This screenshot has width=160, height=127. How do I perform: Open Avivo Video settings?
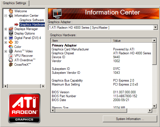point(24,51)
